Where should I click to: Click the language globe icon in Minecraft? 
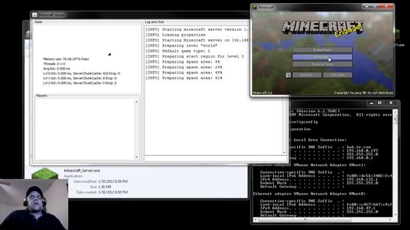(x=288, y=75)
